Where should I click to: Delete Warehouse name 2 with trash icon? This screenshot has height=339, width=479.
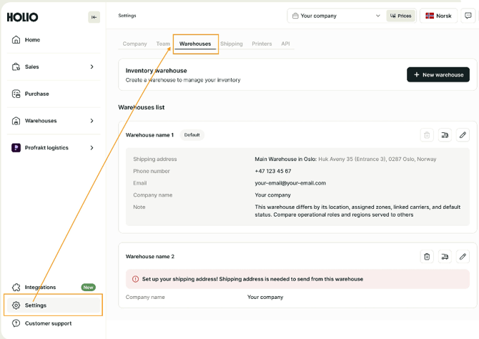(x=427, y=256)
